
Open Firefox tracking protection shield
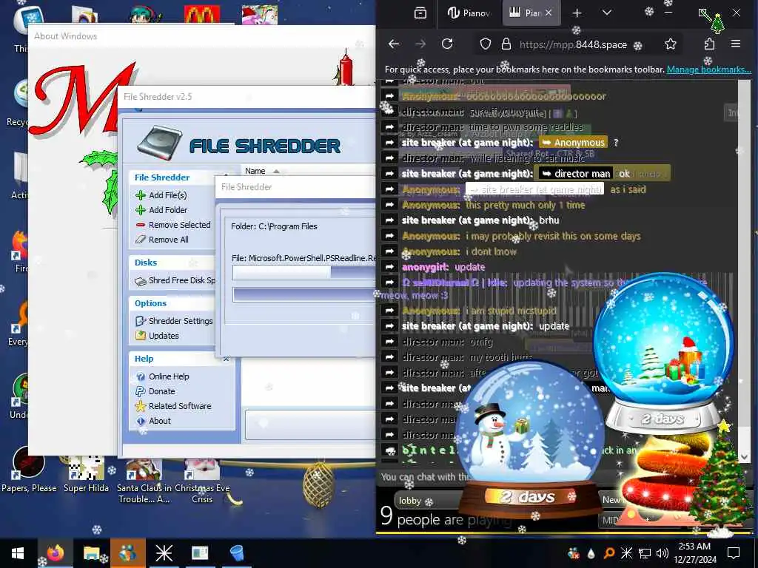tap(486, 44)
